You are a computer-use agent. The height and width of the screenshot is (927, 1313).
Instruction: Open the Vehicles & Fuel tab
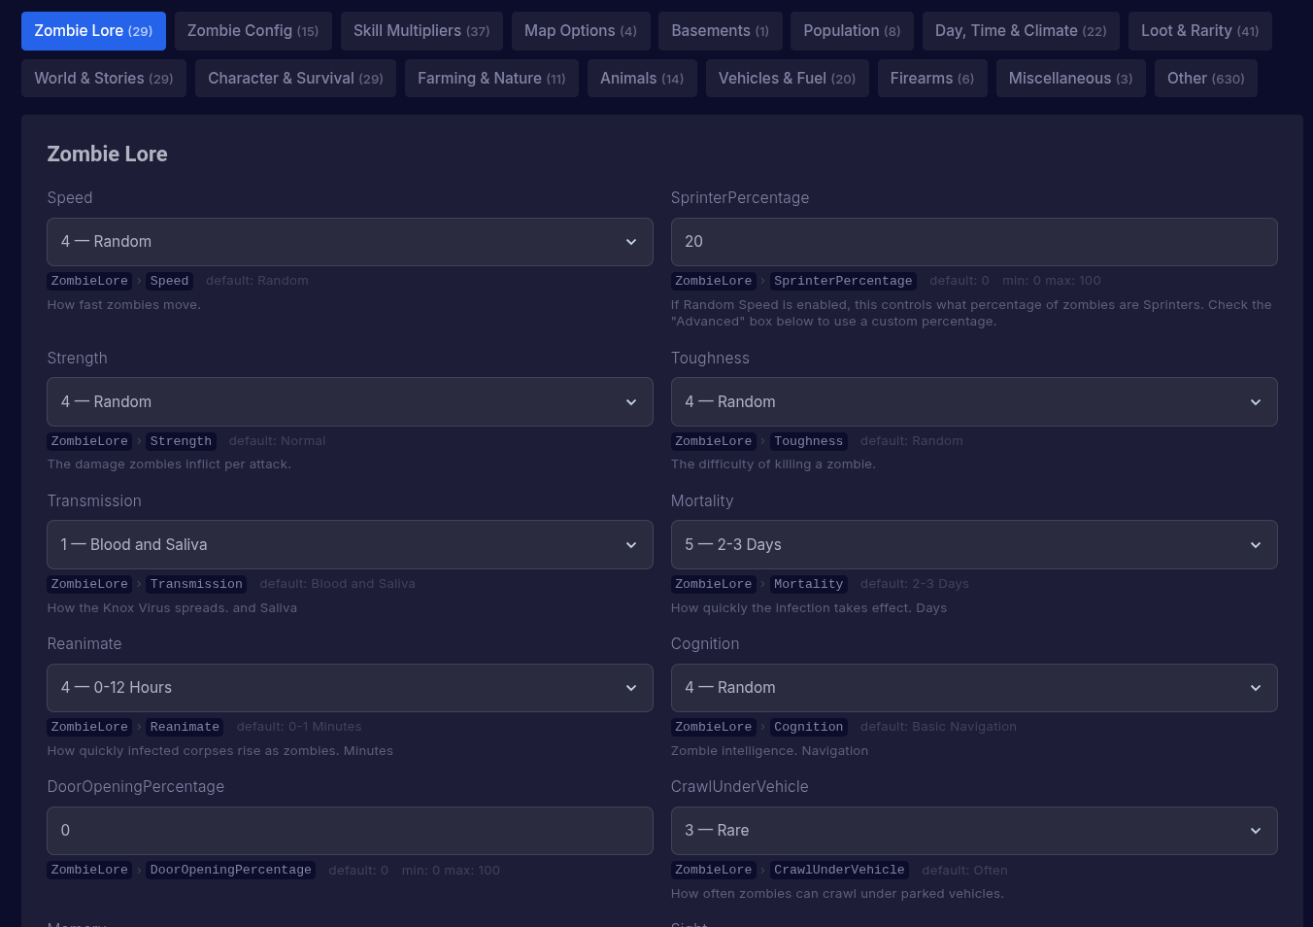(x=787, y=78)
